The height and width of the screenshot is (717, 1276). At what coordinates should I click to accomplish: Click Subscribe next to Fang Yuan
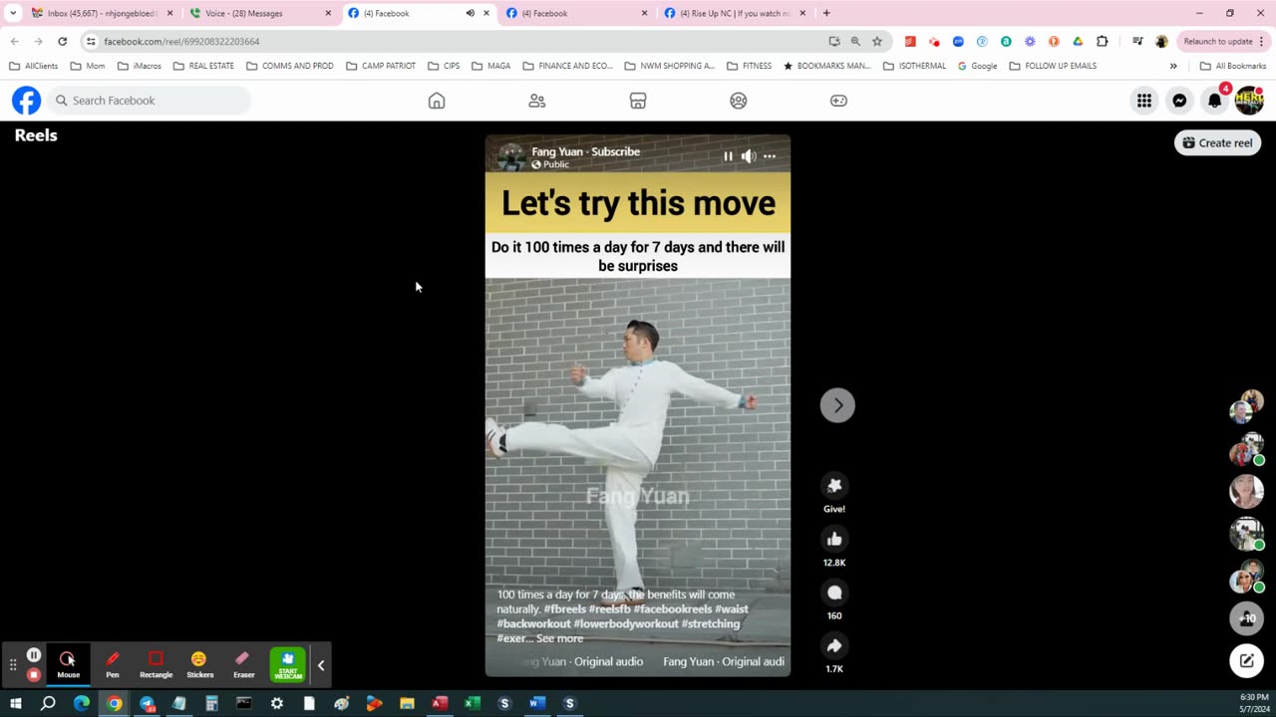(615, 151)
